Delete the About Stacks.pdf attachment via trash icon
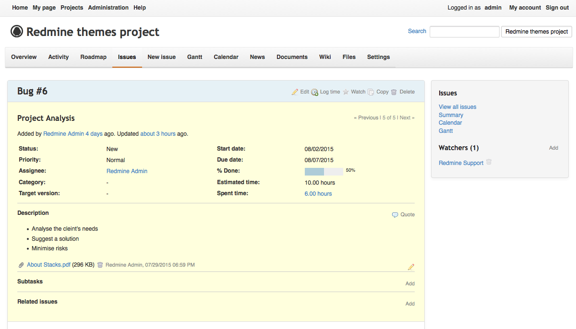Viewport: 576px width, 329px height. pos(100,265)
